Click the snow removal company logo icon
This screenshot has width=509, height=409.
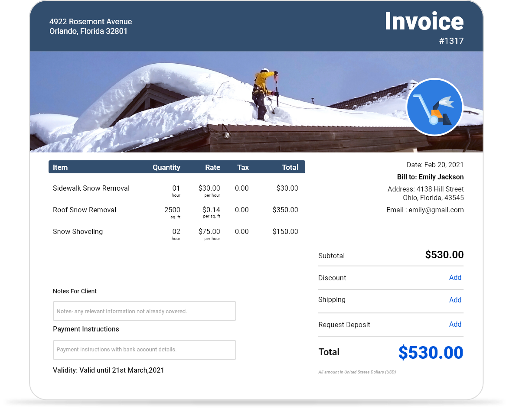pyautogui.click(x=434, y=107)
